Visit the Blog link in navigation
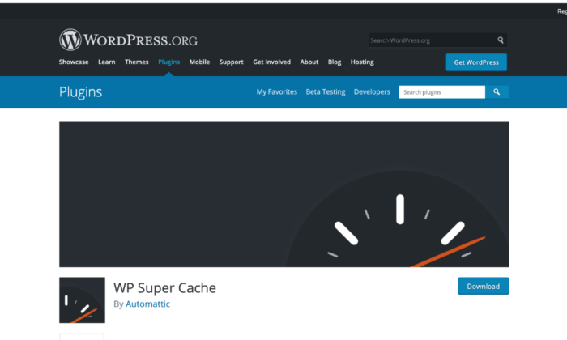Viewport: 567px width, 340px height. (x=335, y=62)
